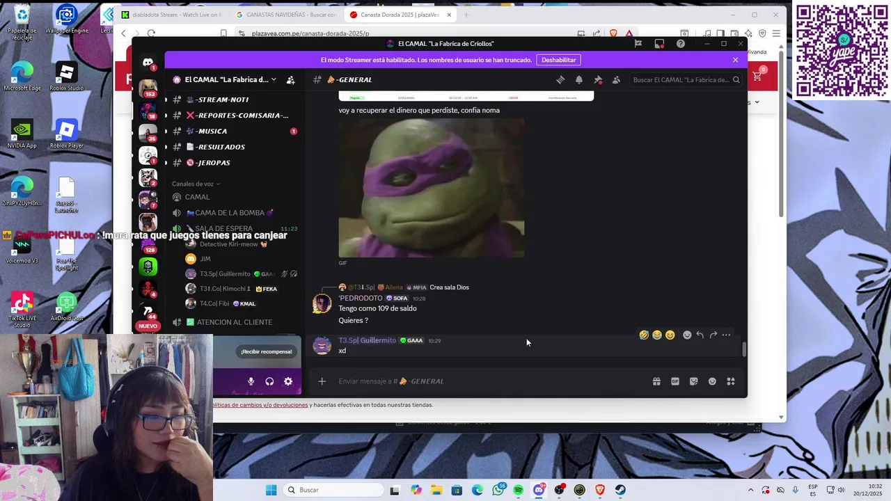This screenshot has width=891, height=501.
Task: Attach a file with the plus icon
Action: 322,381
